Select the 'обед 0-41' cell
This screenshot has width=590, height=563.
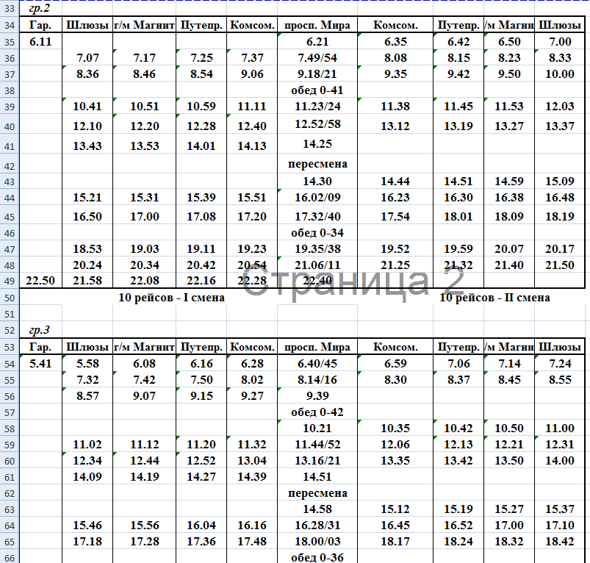[317, 90]
